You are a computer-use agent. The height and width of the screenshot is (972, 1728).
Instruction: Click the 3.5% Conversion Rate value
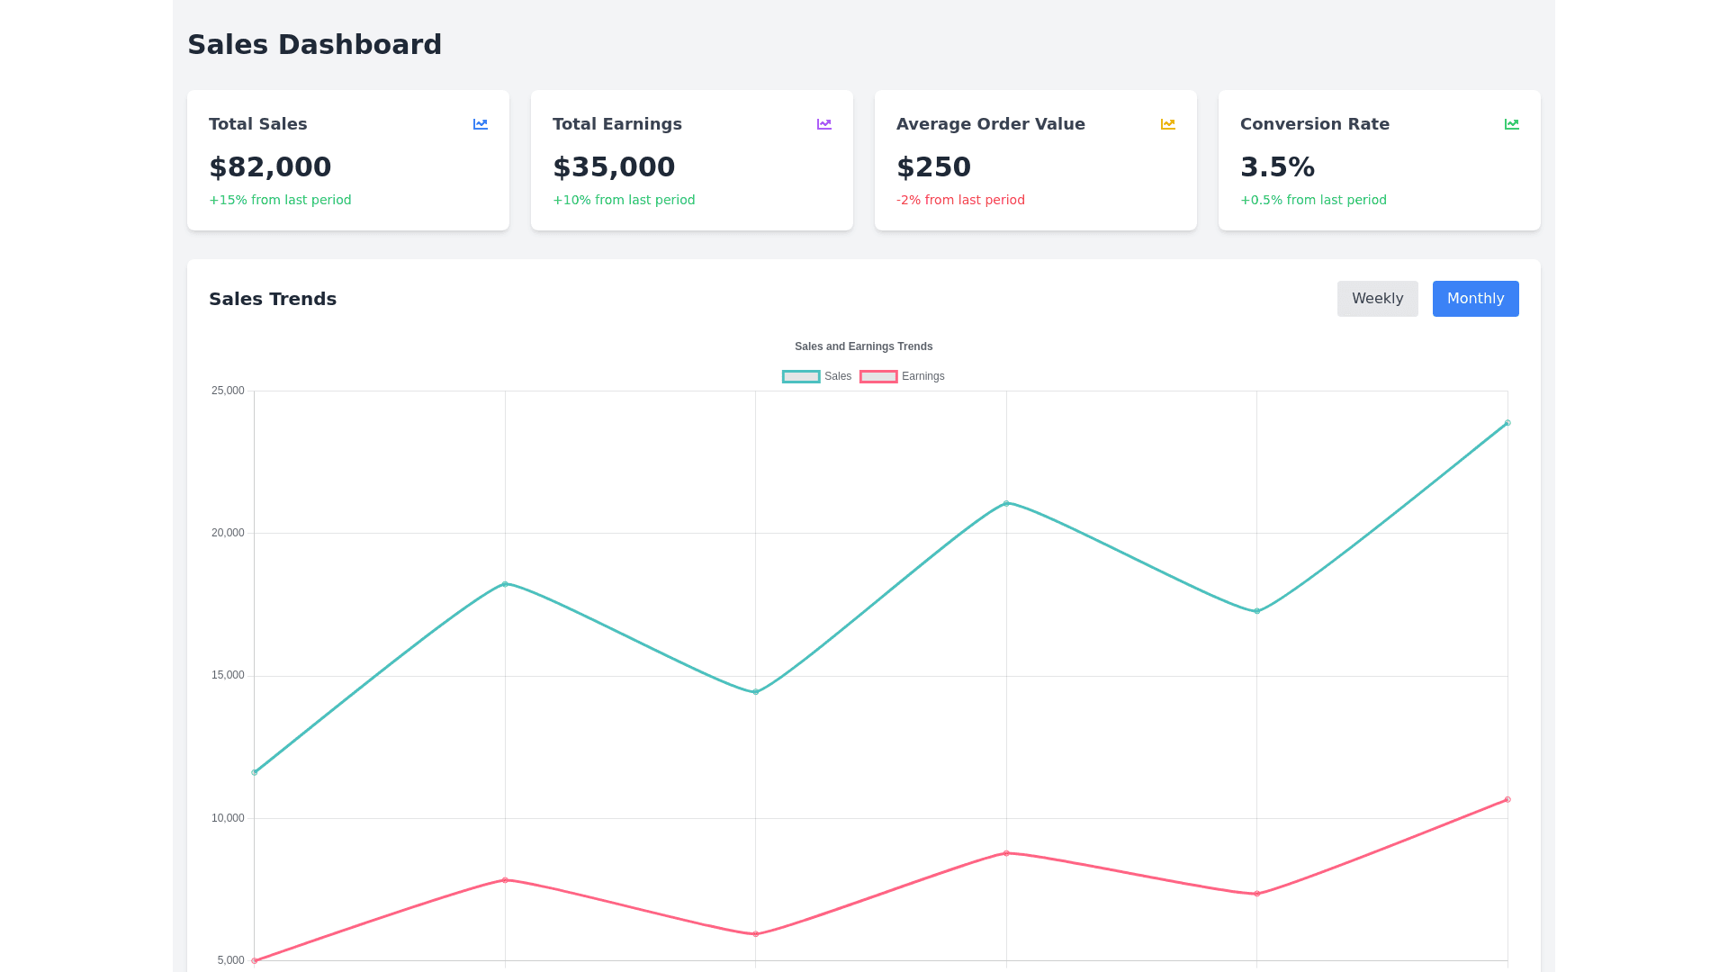[1277, 167]
